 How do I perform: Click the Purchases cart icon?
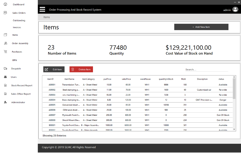coord(5,52)
